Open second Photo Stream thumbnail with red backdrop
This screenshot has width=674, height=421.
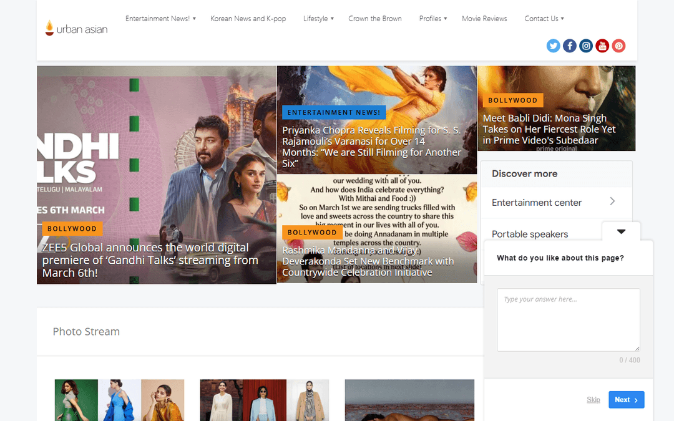pos(265,400)
